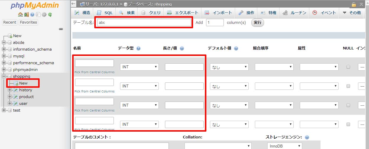Screen dimensions: 369x149
Task: Expand the mysql database tree node
Action: click(x=4, y=56)
